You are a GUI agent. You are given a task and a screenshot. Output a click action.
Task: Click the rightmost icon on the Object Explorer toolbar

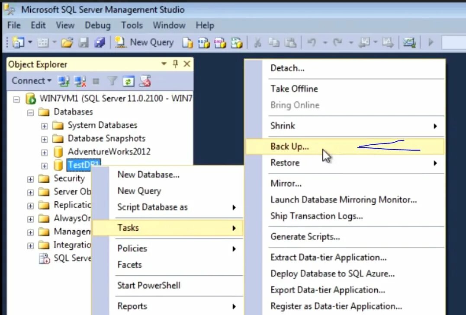point(145,81)
